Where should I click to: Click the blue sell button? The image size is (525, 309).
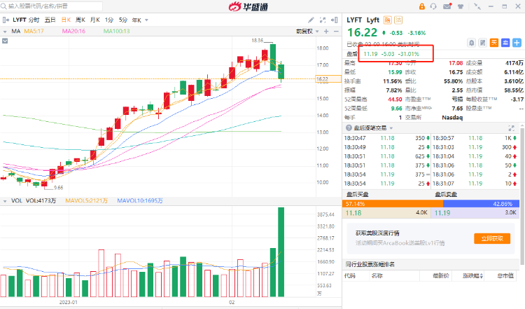(505, 43)
